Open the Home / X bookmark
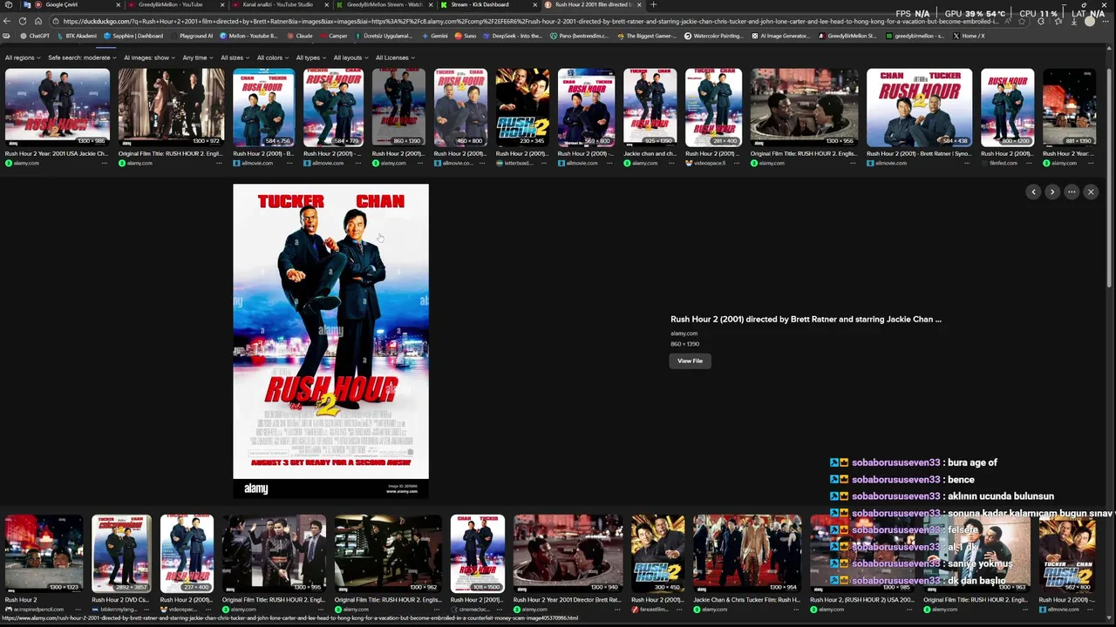The width and height of the screenshot is (1116, 627). click(x=969, y=36)
